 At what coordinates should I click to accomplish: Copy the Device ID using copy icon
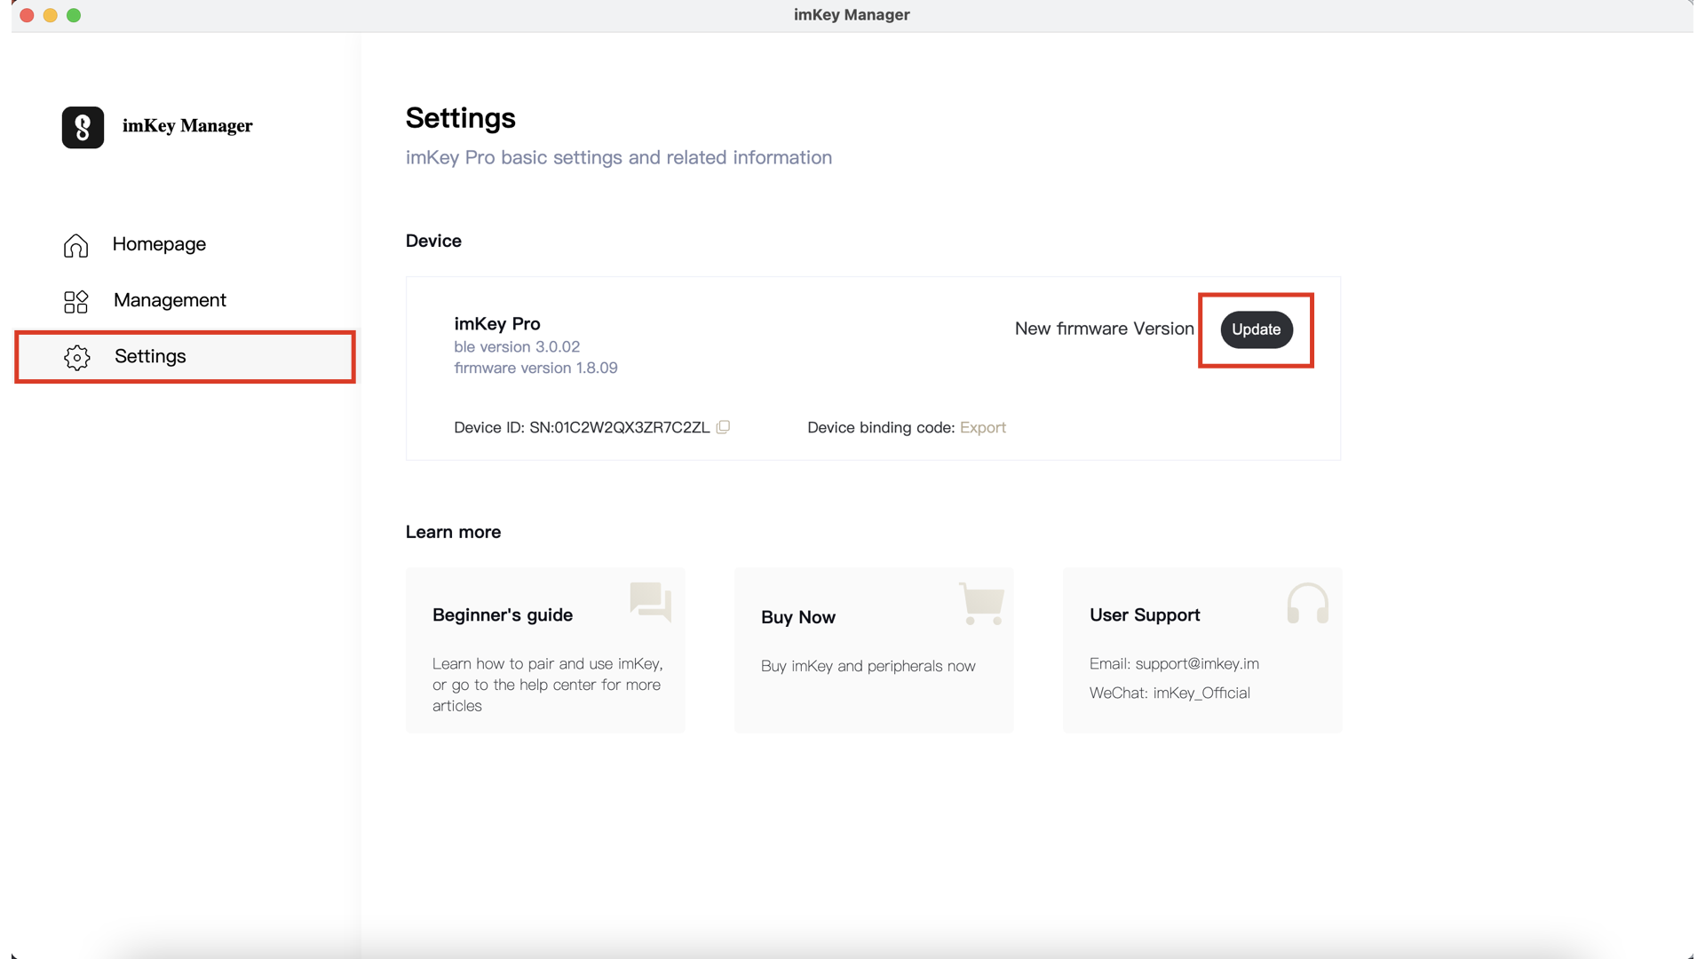tap(723, 427)
